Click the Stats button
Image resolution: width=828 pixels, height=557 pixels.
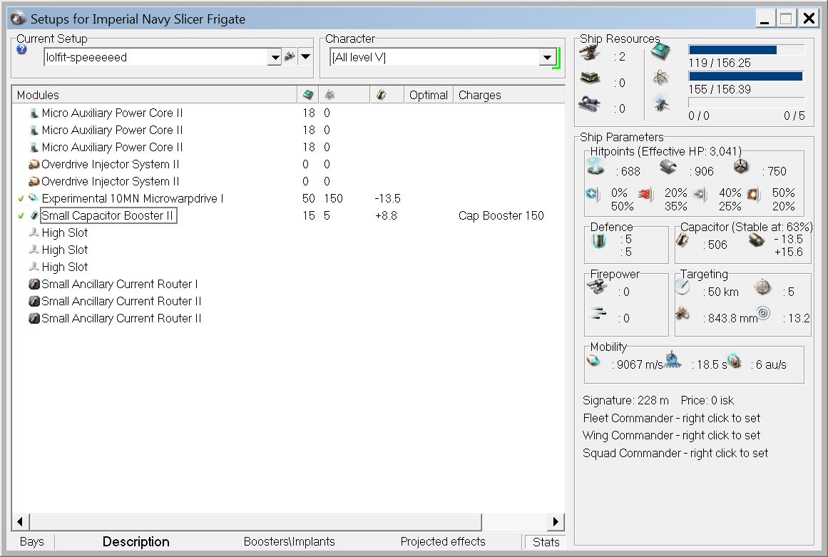546,542
